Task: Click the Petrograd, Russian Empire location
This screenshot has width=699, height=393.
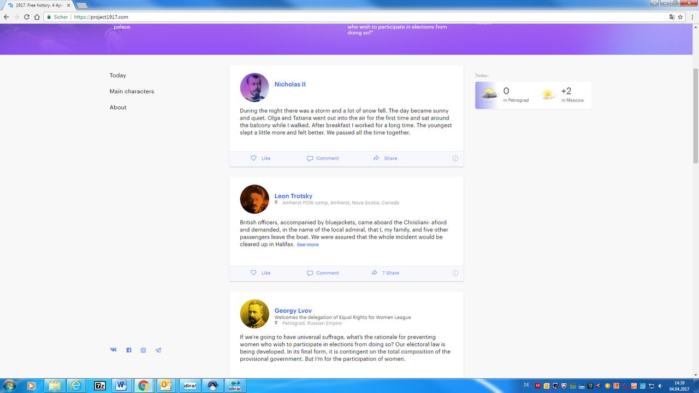Action: point(311,323)
